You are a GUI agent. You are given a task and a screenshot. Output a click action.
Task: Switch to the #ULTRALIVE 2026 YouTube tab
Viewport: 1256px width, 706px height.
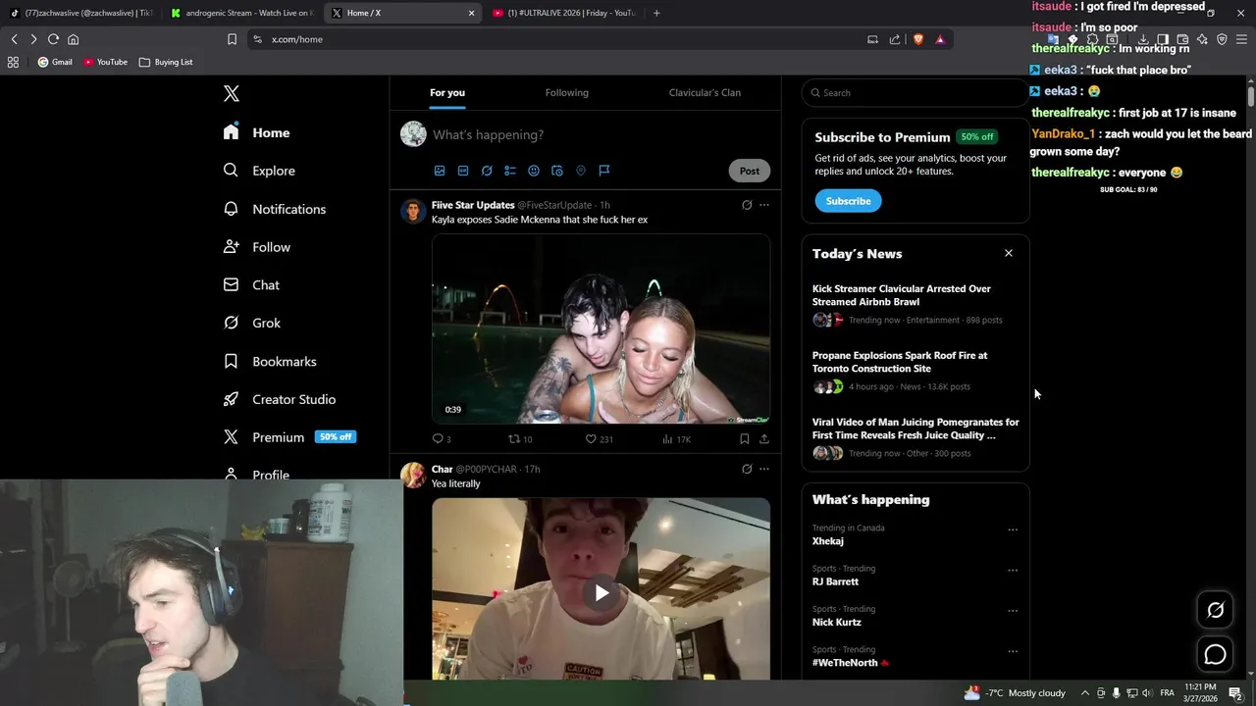tap(564, 13)
